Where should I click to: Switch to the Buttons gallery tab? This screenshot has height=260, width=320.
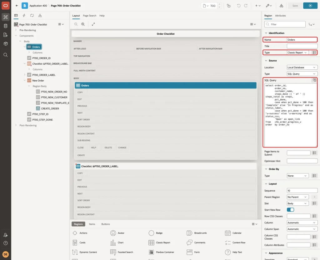click(x=106, y=224)
